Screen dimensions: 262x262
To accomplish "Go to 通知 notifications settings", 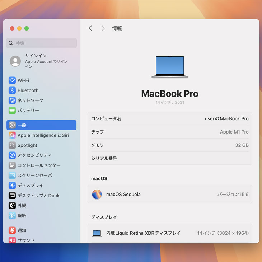I will (x=22, y=230).
